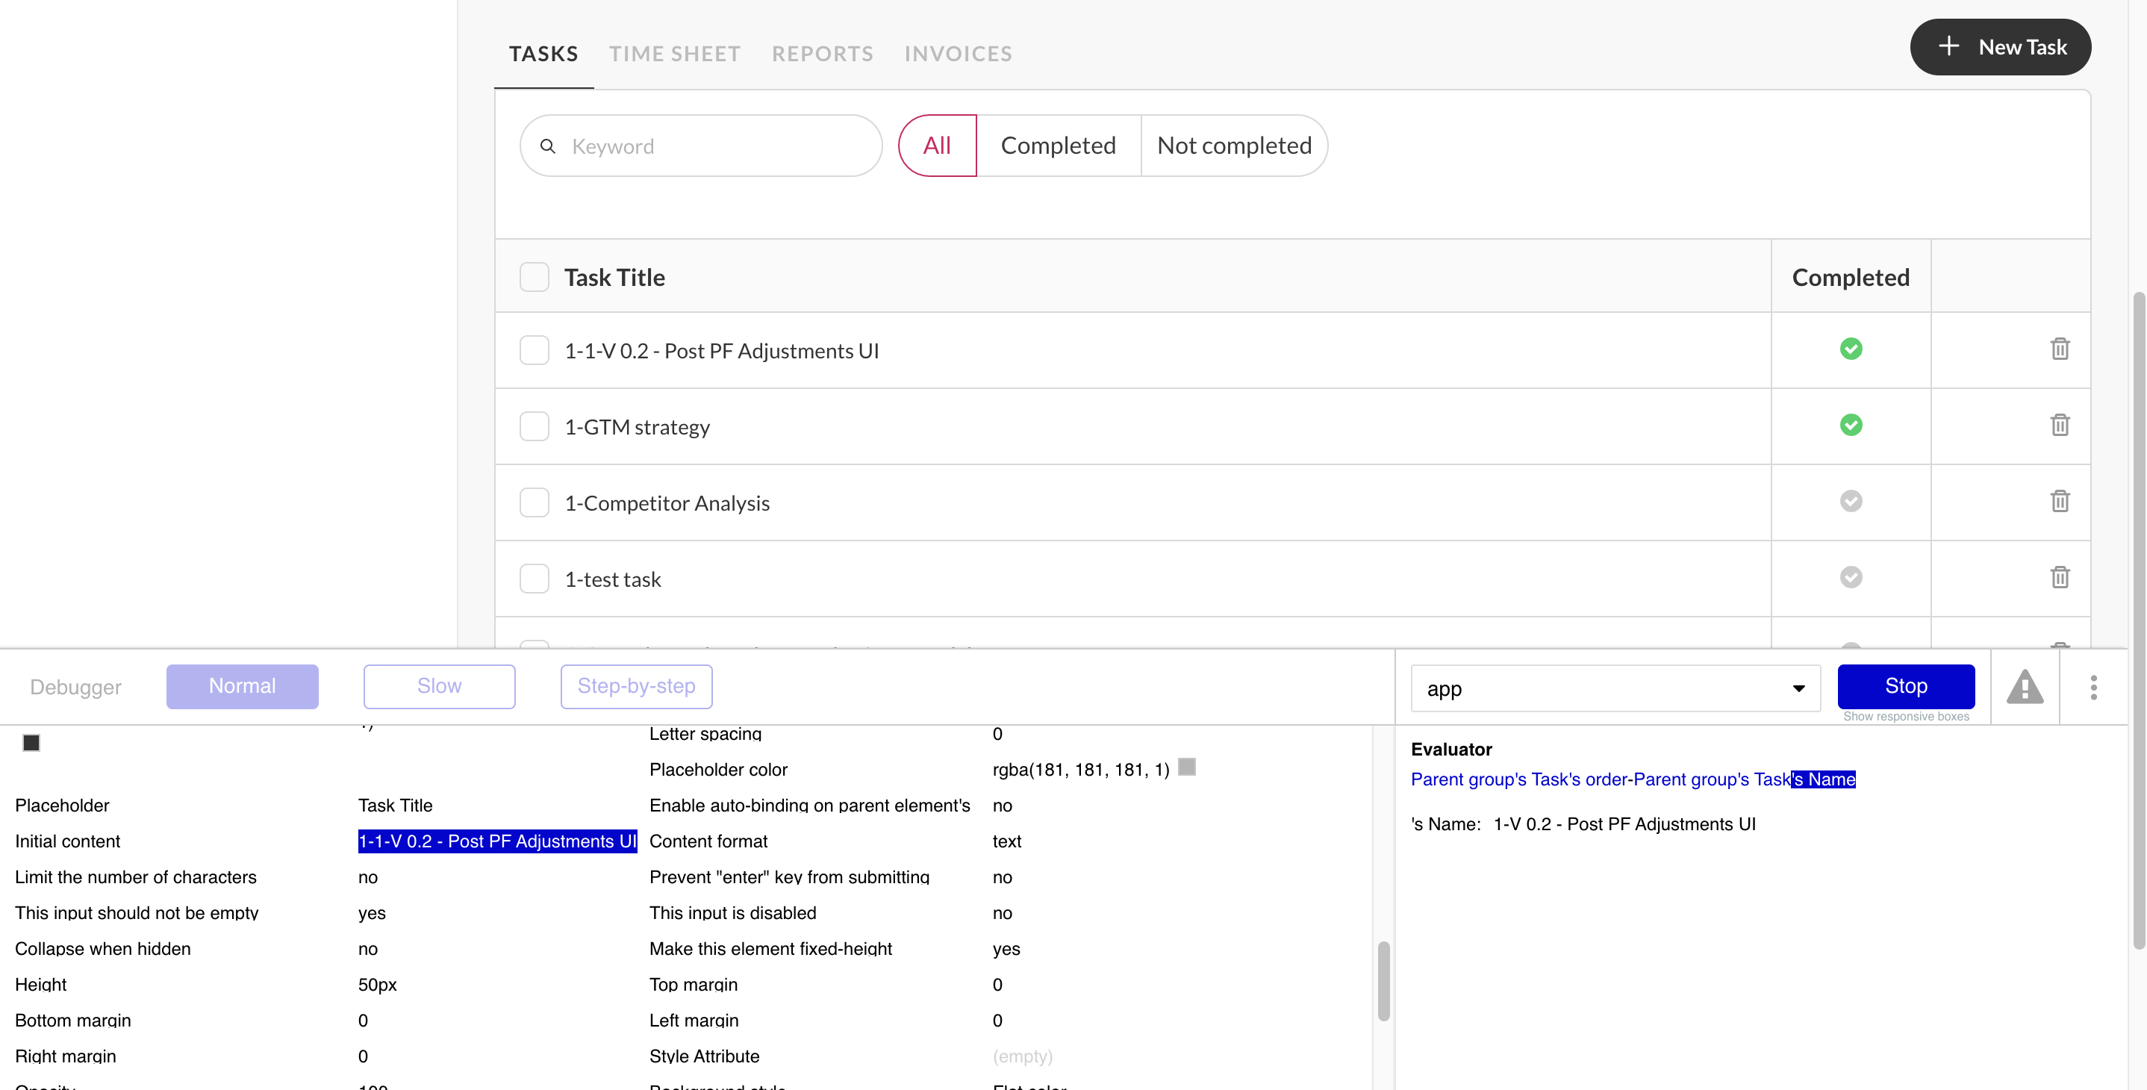
Task: Open the INVOICES tab
Action: pyautogui.click(x=958, y=54)
